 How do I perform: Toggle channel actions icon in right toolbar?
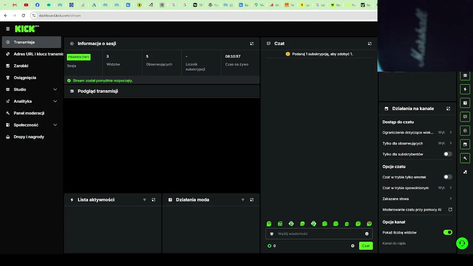465,144
